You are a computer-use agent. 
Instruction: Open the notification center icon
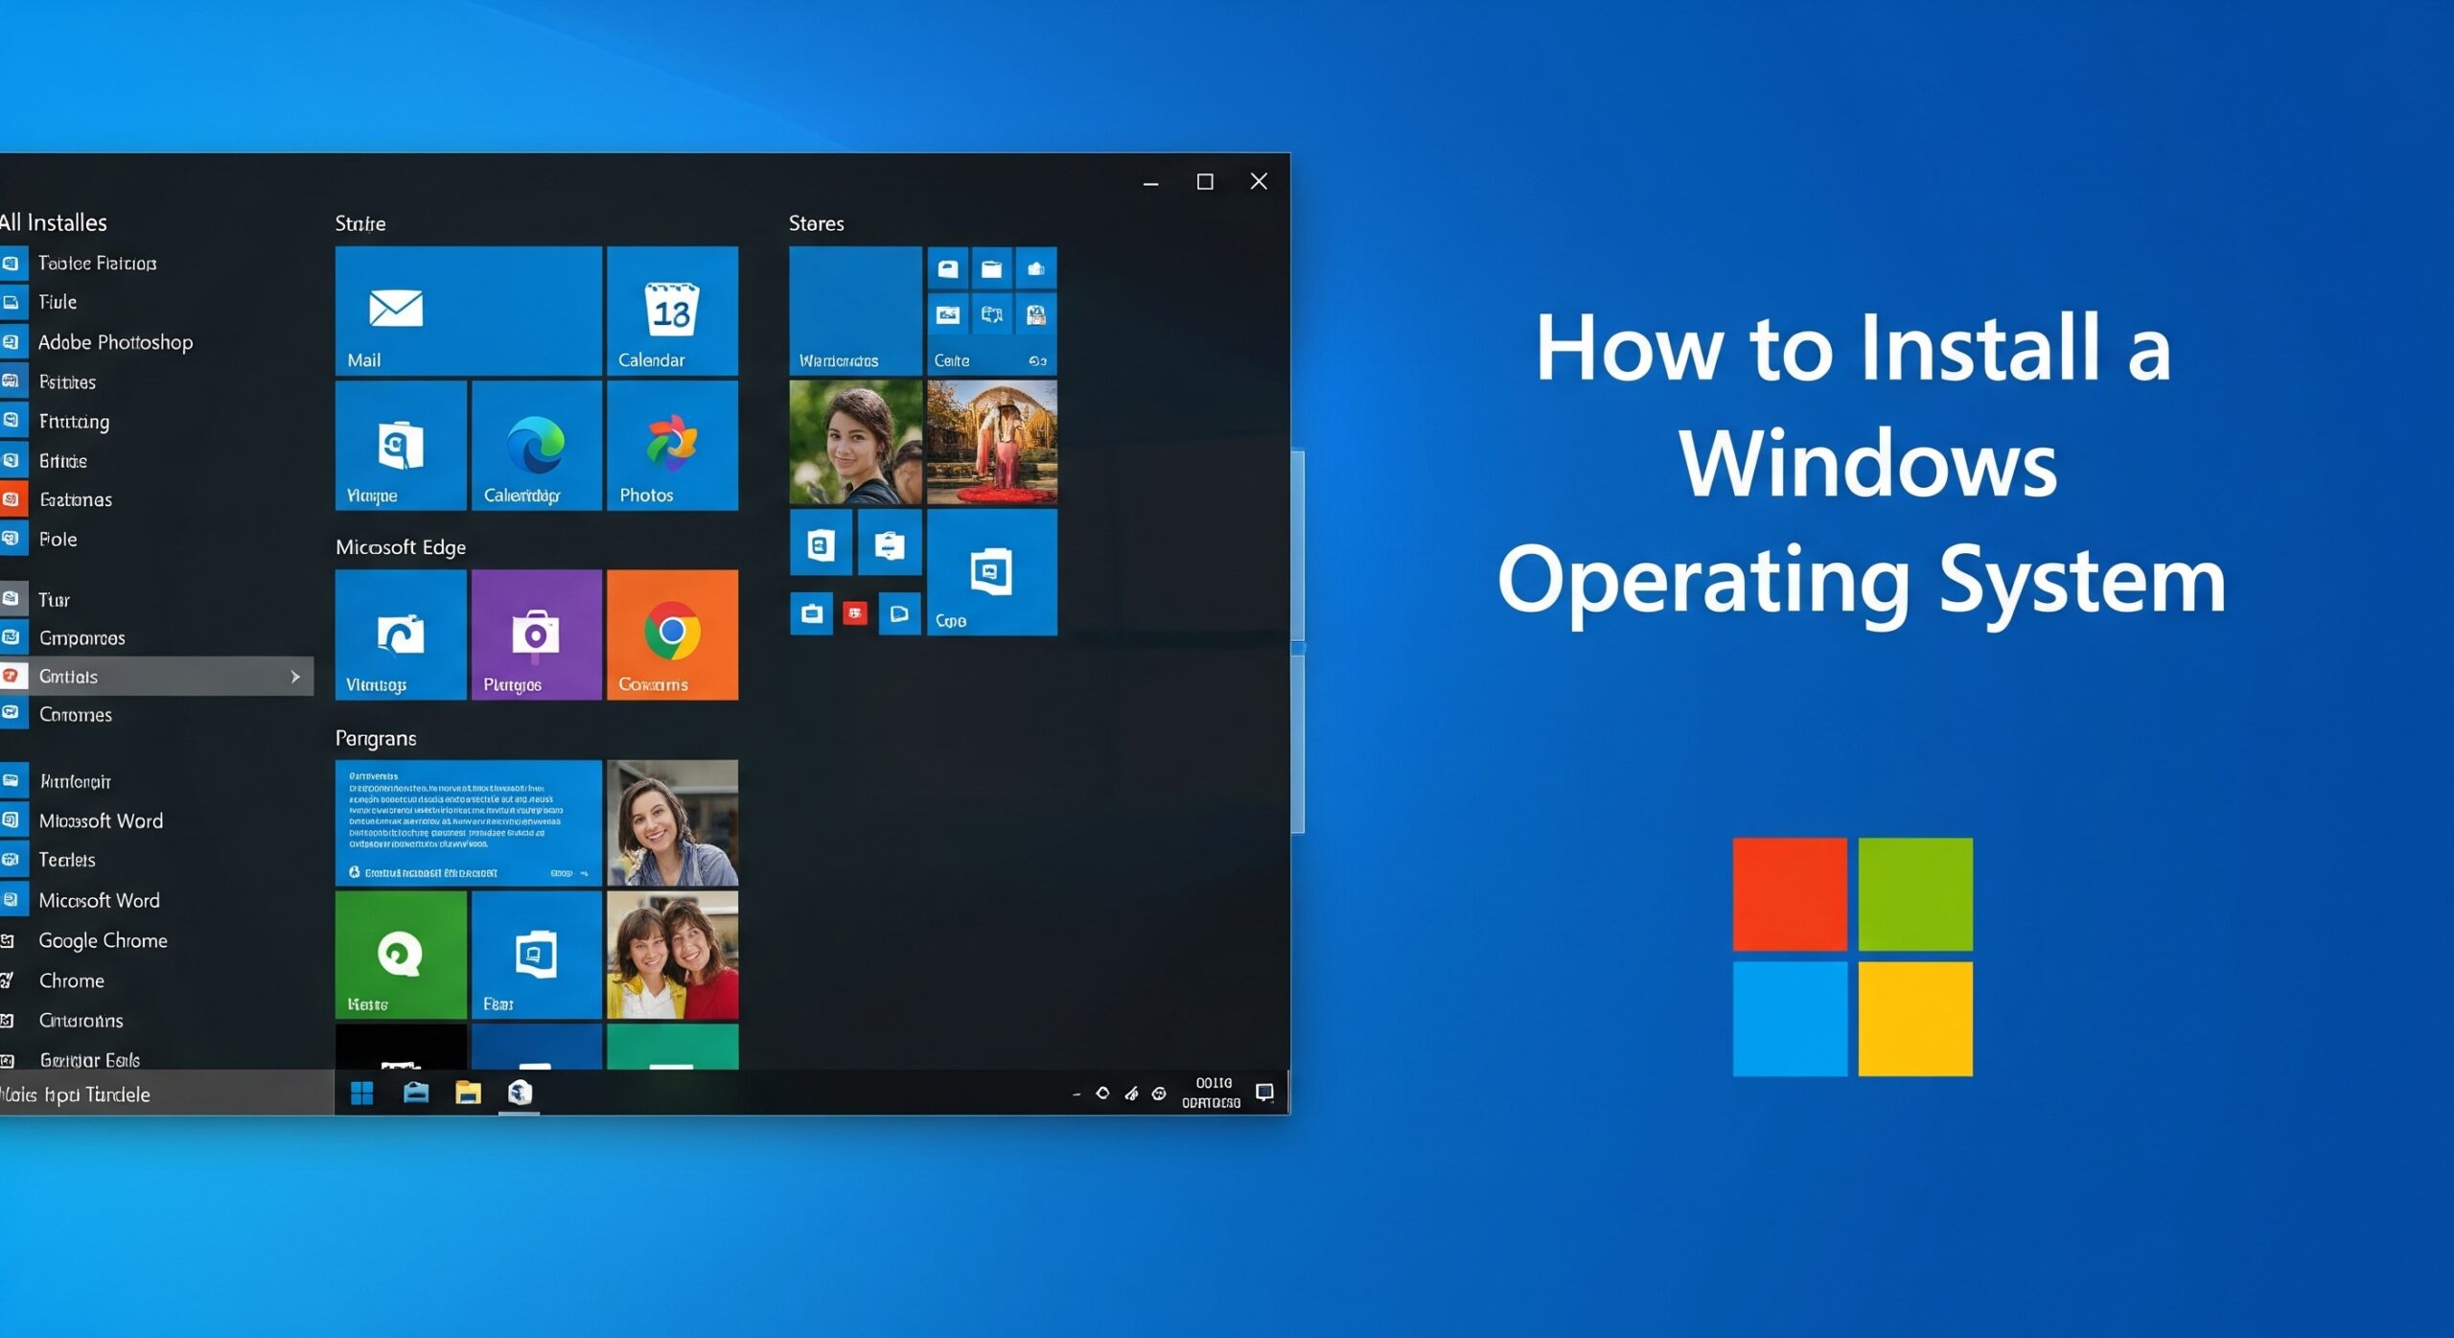tap(1264, 1093)
